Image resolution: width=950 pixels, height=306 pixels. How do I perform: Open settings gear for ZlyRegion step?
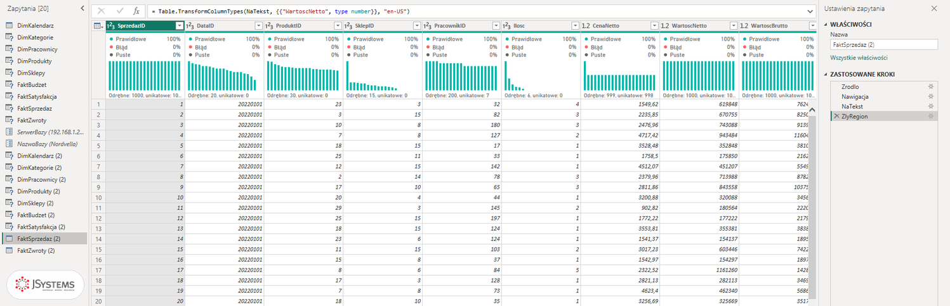point(931,117)
